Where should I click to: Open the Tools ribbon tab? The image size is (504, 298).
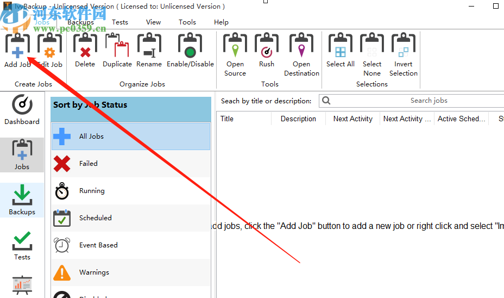click(187, 22)
